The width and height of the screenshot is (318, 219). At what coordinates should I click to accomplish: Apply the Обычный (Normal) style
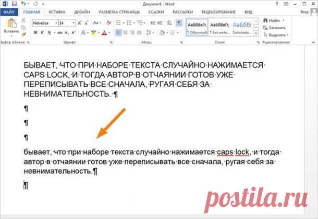[x=197, y=28]
